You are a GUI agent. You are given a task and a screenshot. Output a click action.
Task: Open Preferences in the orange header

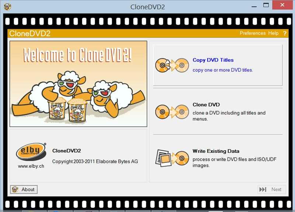(253, 33)
